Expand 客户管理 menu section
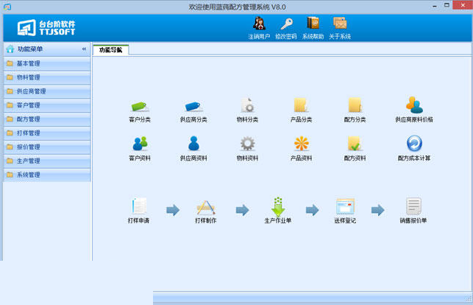This screenshot has width=473, height=305. point(47,105)
